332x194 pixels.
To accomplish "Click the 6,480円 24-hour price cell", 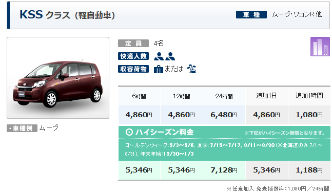I will click(x=224, y=115).
